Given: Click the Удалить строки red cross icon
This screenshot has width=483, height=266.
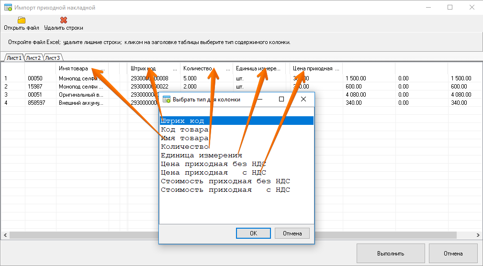Looking at the screenshot, I should pyautogui.click(x=64, y=20).
